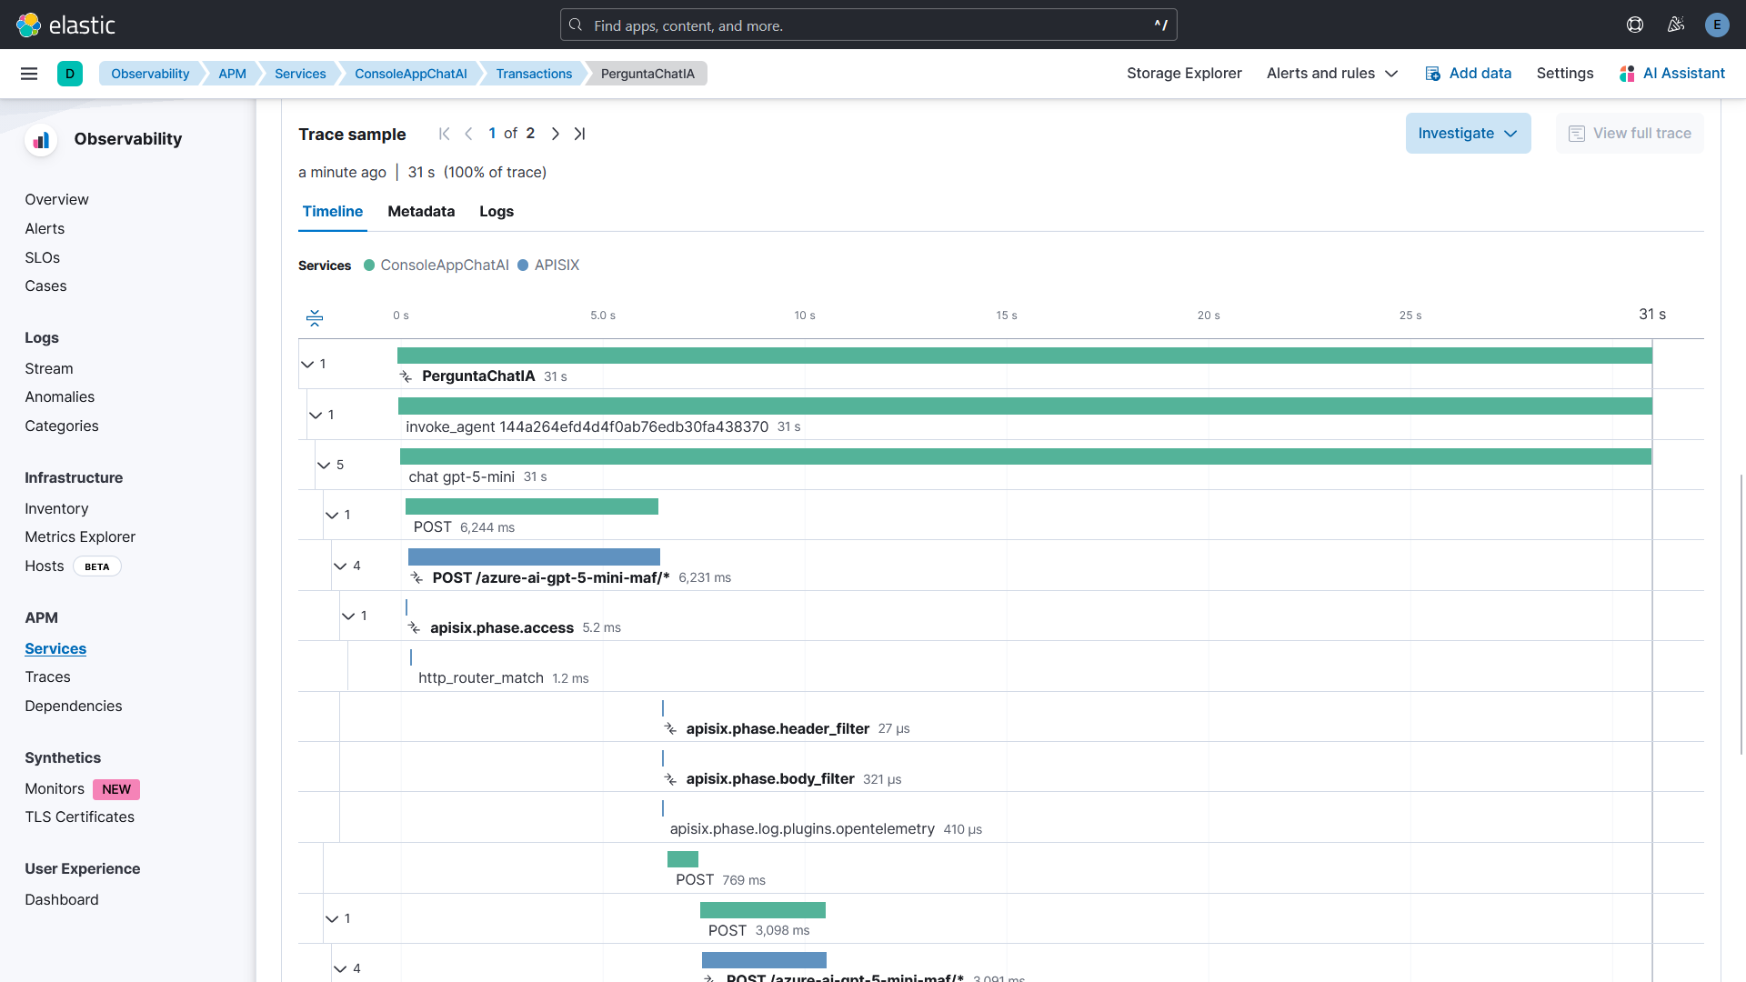The image size is (1746, 982).
Task: Collapse the PerguntaChatIA root row
Action: point(307,364)
